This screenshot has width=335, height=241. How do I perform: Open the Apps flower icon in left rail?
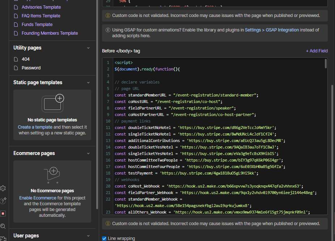point(3,188)
